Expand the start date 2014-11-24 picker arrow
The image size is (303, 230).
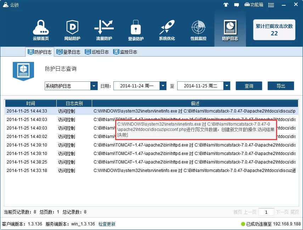[163, 86]
